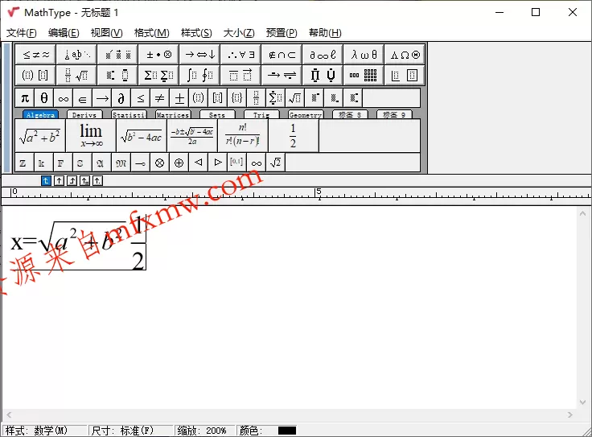Open the set theory symbols palette (∉∩⊂)

coord(282,55)
